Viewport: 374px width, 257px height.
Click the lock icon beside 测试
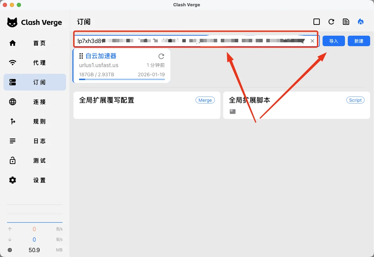13,160
